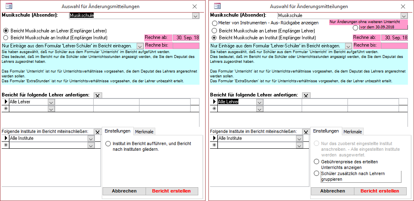Expand the 'Alle Lehrer' dropdown in the right window
The image size is (414, 201).
260,102
